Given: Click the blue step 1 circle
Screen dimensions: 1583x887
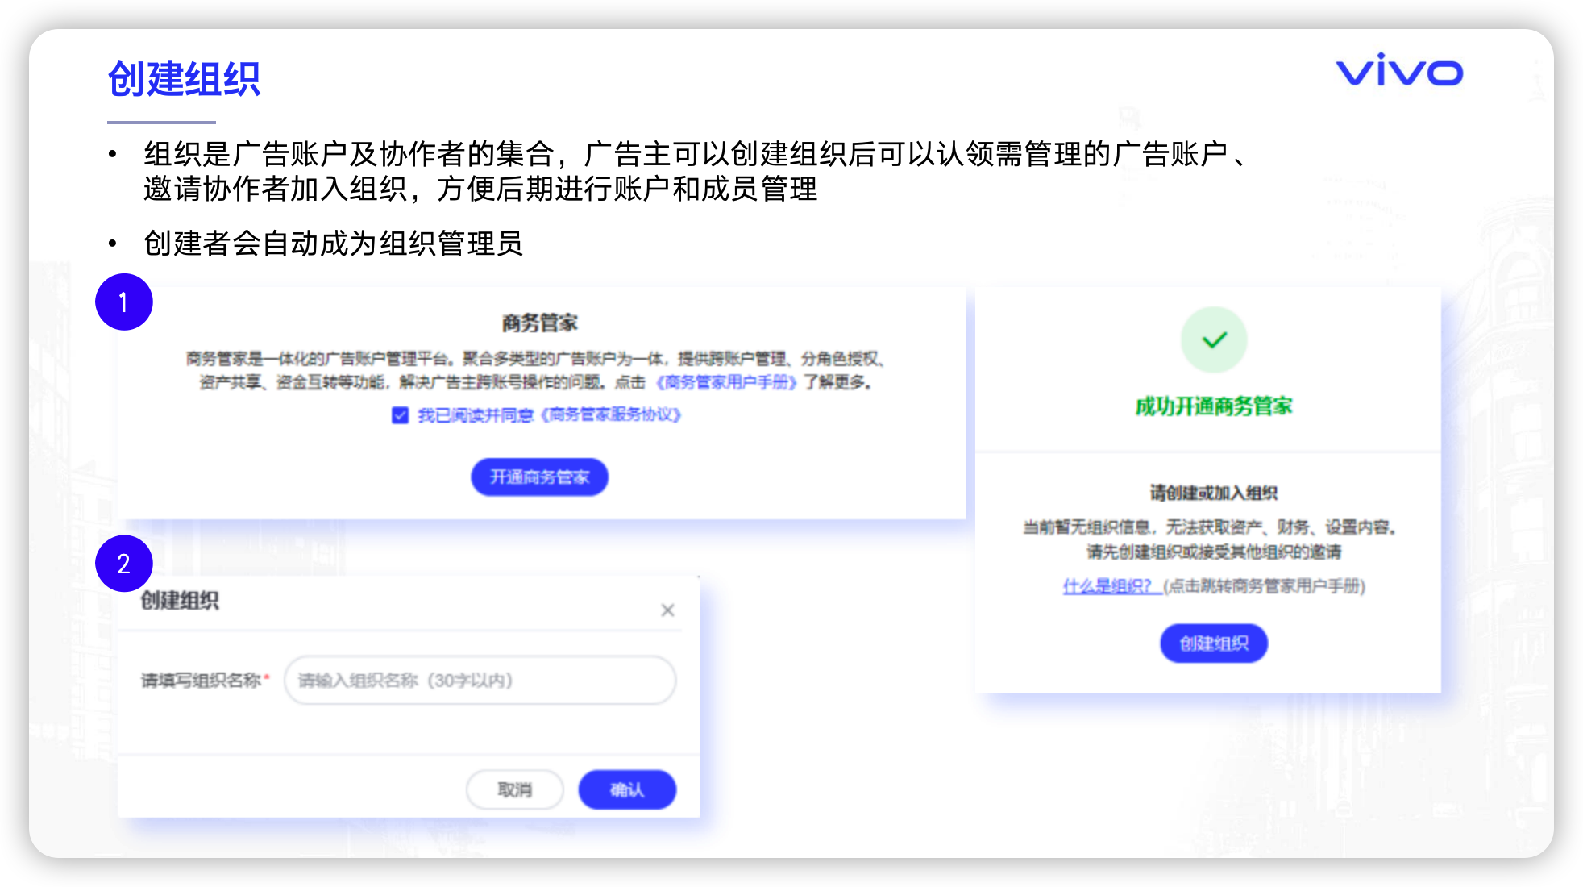Looking at the screenshot, I should tap(123, 302).
